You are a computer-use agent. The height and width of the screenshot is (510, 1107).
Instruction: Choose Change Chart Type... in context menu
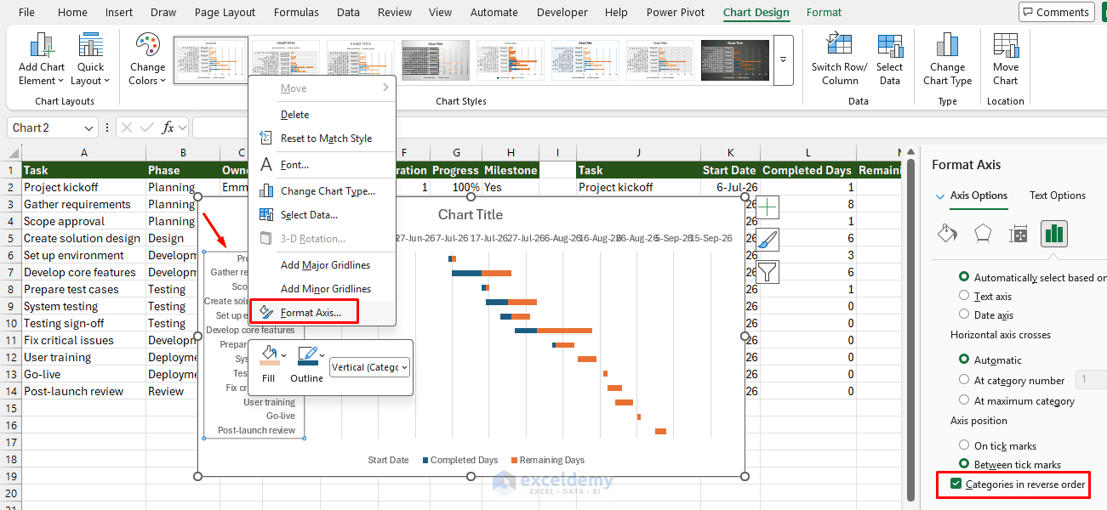322,190
